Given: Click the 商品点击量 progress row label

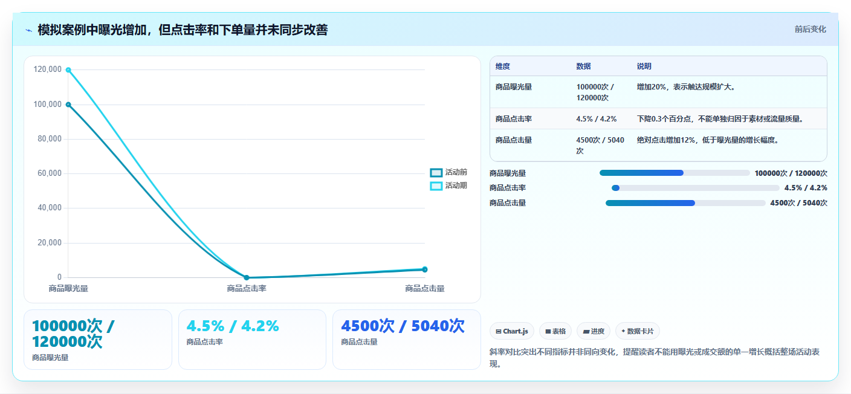Looking at the screenshot, I should 508,203.
